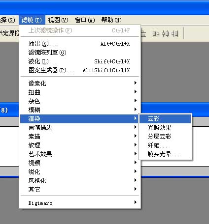Open 图案生成器 pattern maker

coord(80,70)
